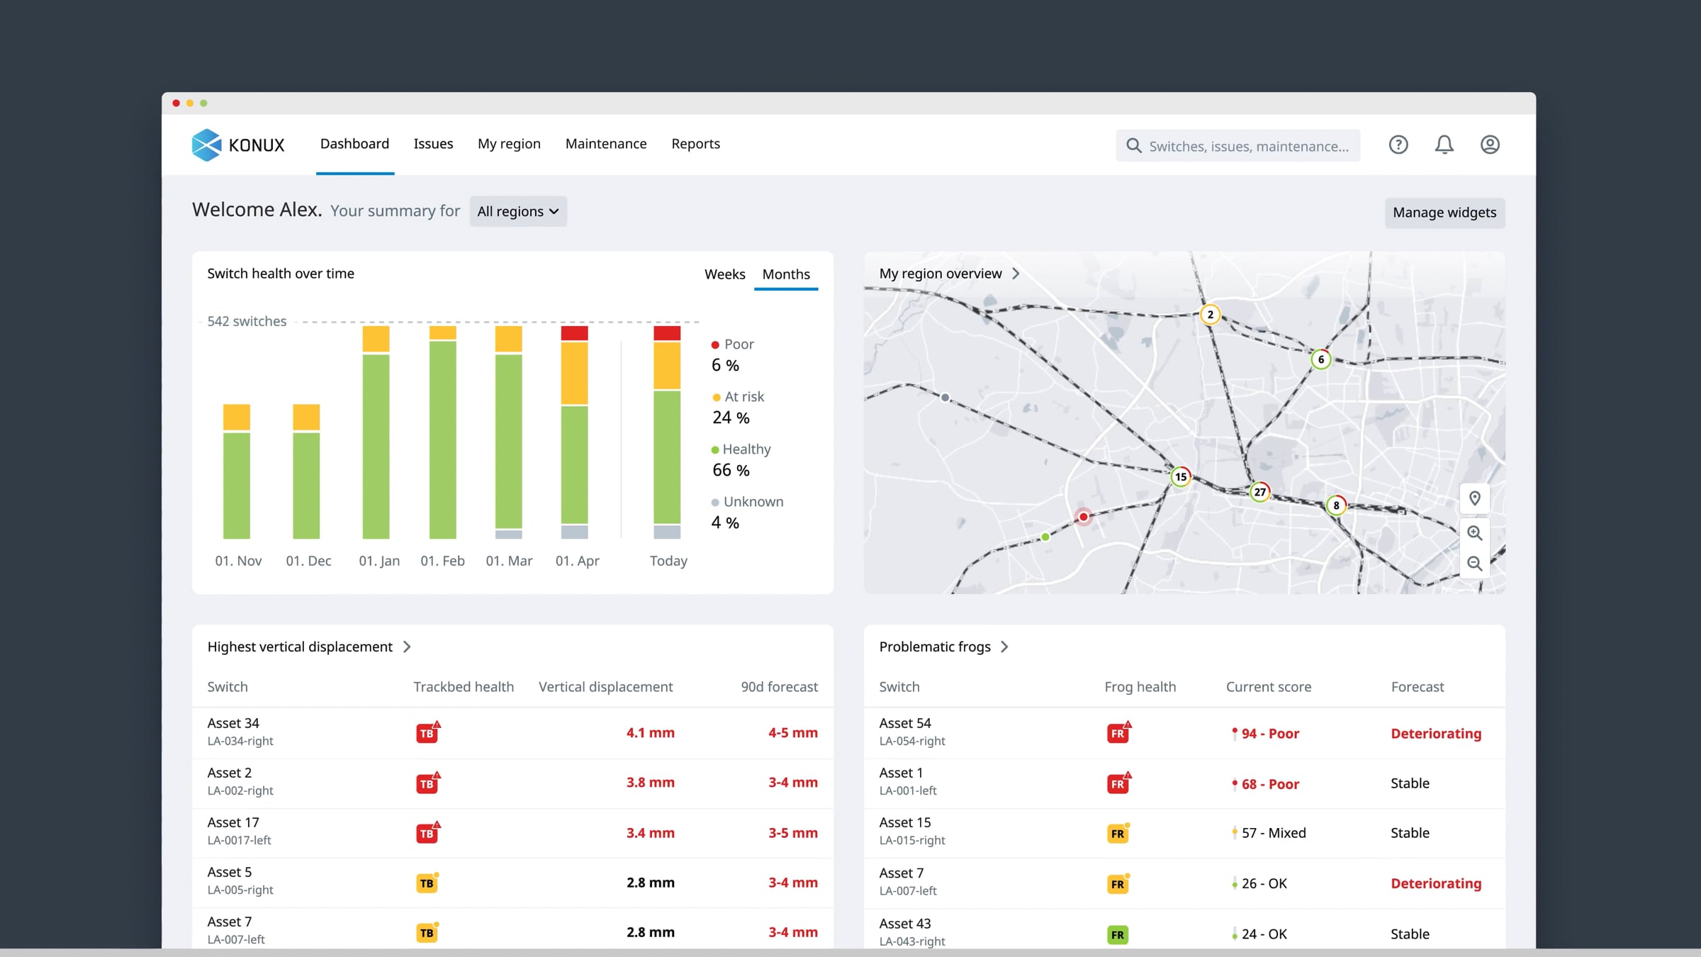Open the Issues tab

433,144
